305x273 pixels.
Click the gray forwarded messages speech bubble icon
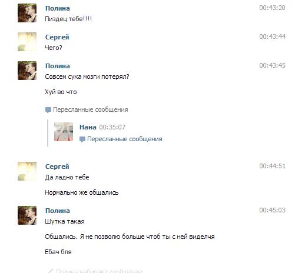48,110
